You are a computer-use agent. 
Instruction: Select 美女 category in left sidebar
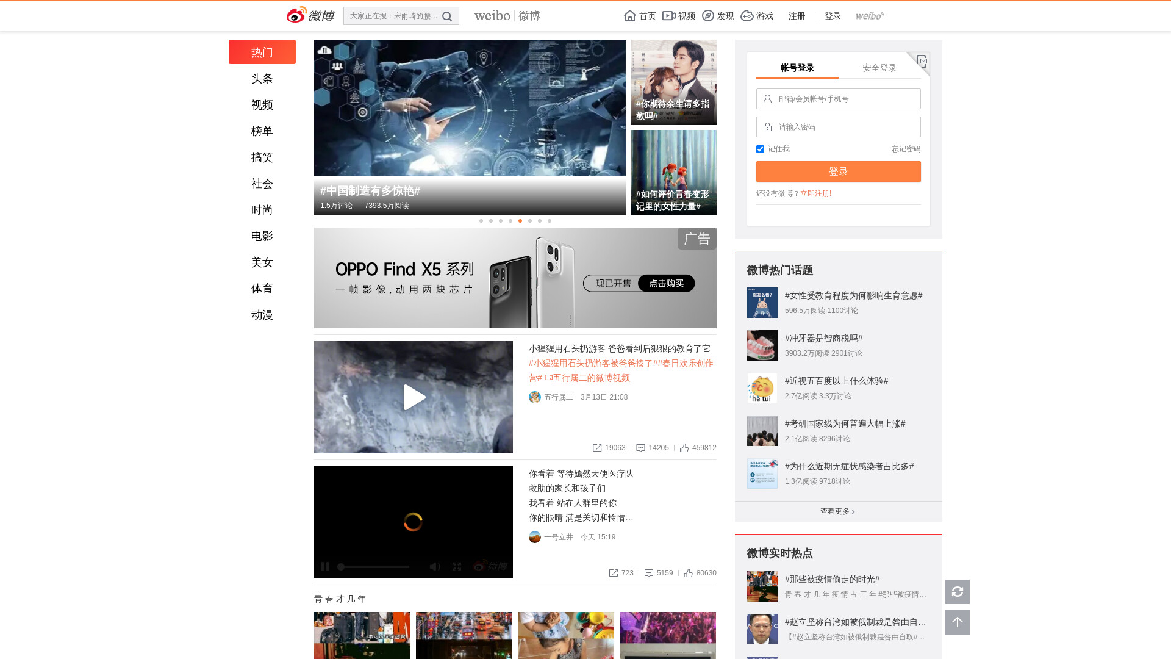click(x=262, y=262)
